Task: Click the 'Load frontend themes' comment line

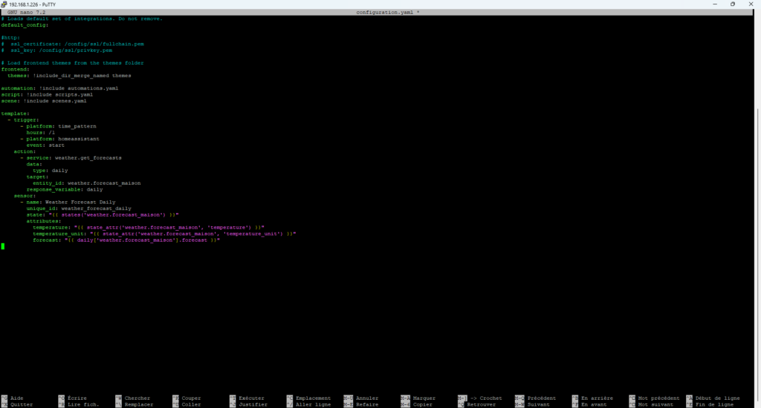Action: (x=72, y=63)
